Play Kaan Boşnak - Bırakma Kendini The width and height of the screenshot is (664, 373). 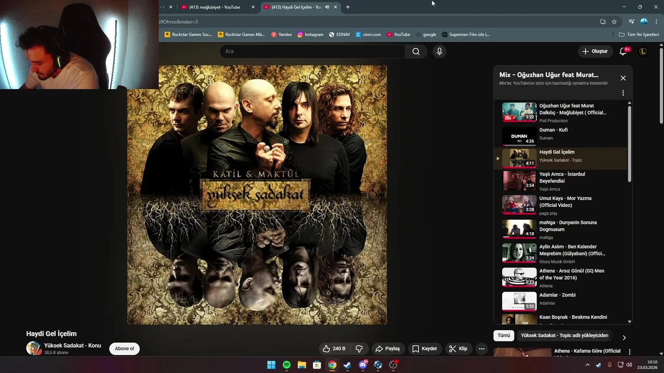click(x=561, y=319)
